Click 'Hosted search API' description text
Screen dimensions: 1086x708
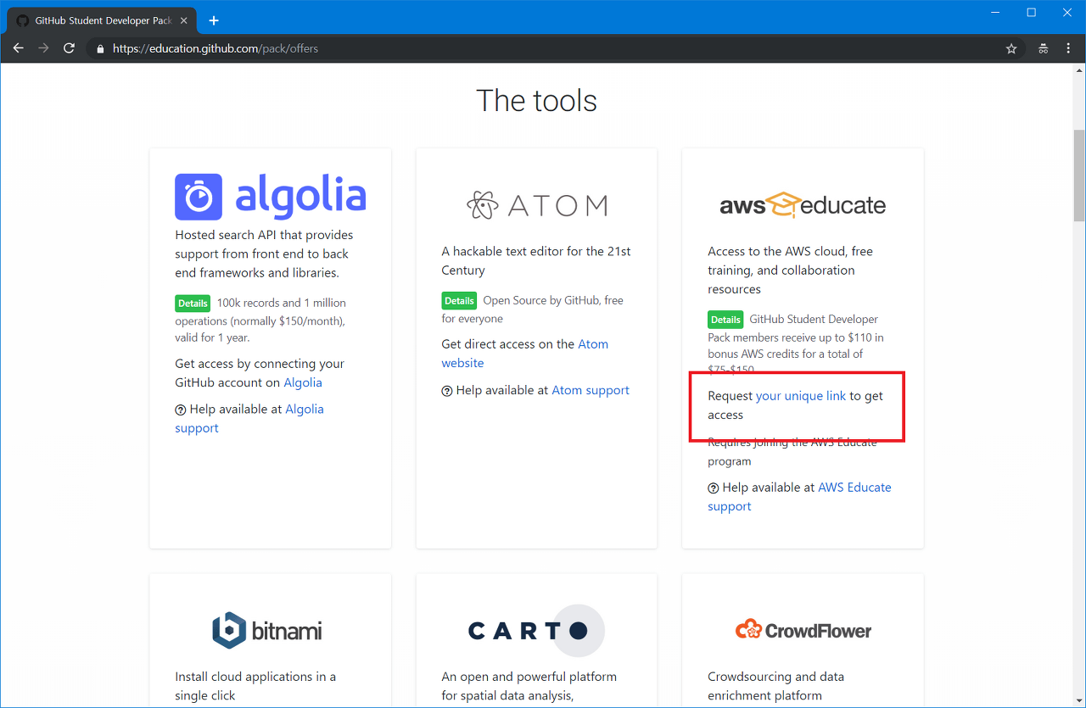click(264, 254)
